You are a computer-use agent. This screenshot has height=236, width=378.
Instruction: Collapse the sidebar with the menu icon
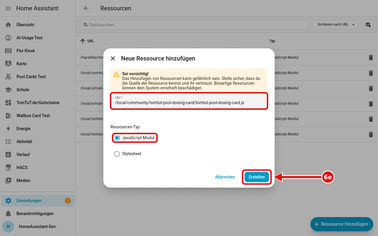(x=8, y=8)
